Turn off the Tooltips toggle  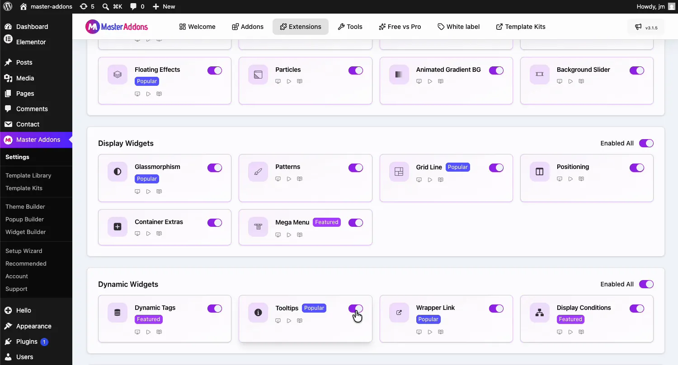pos(356,309)
